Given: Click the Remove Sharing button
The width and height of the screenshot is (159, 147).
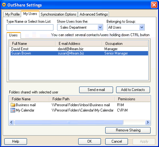Looking at the screenshot, I should [128, 130].
